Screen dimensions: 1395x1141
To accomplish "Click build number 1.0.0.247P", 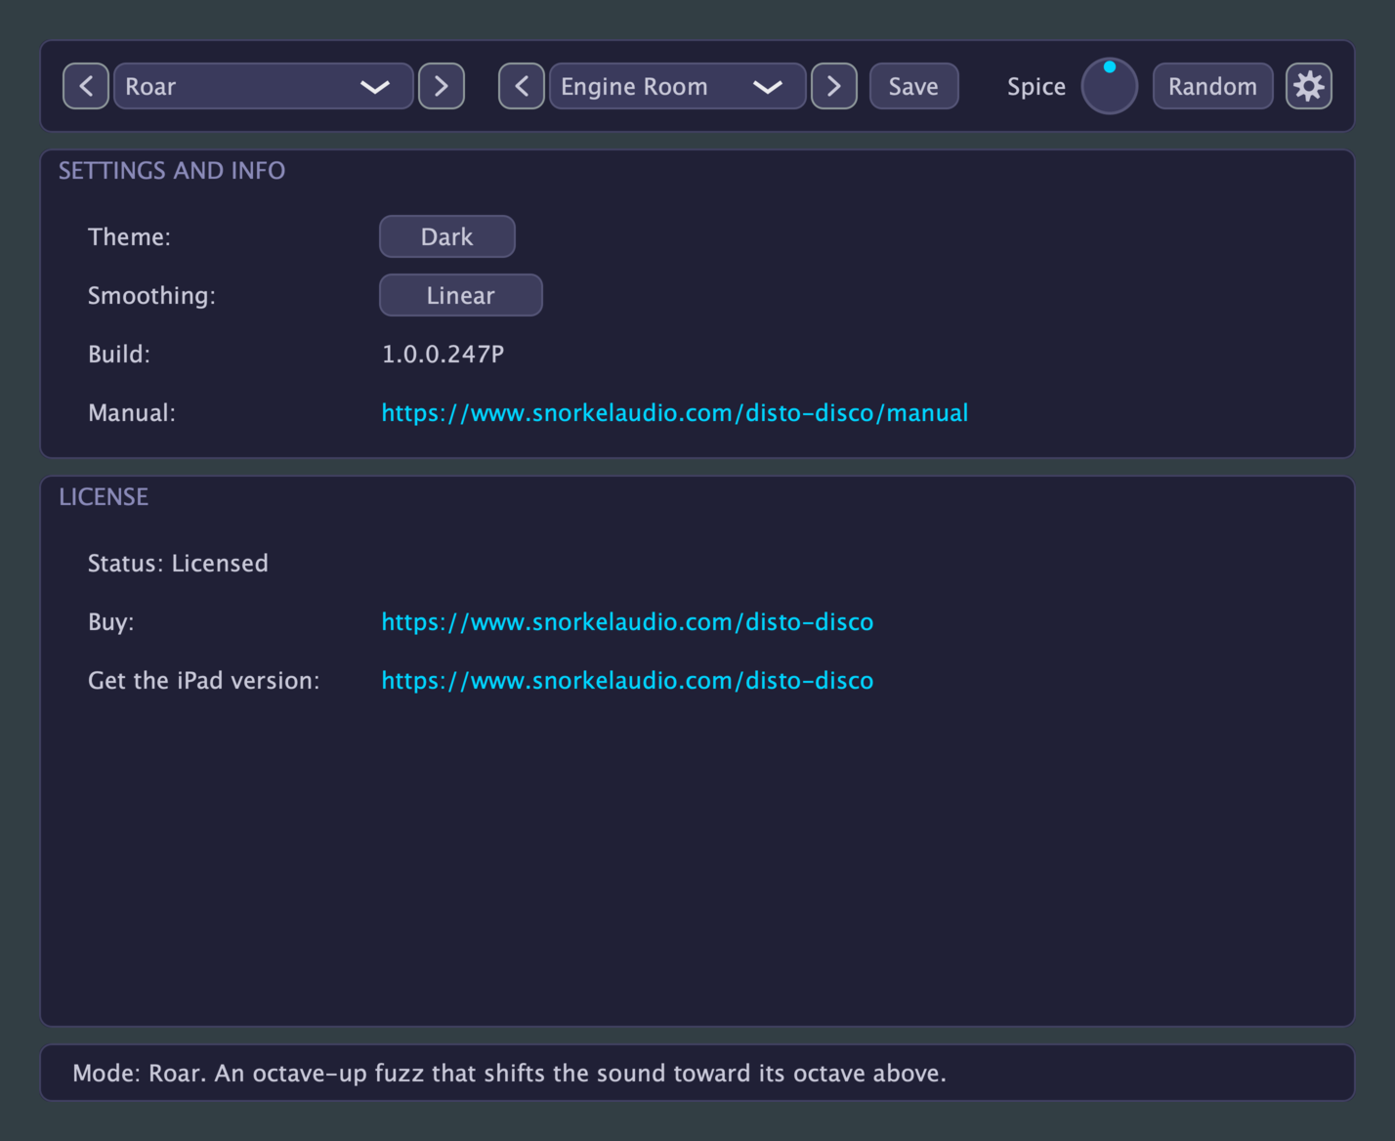I will [443, 355].
